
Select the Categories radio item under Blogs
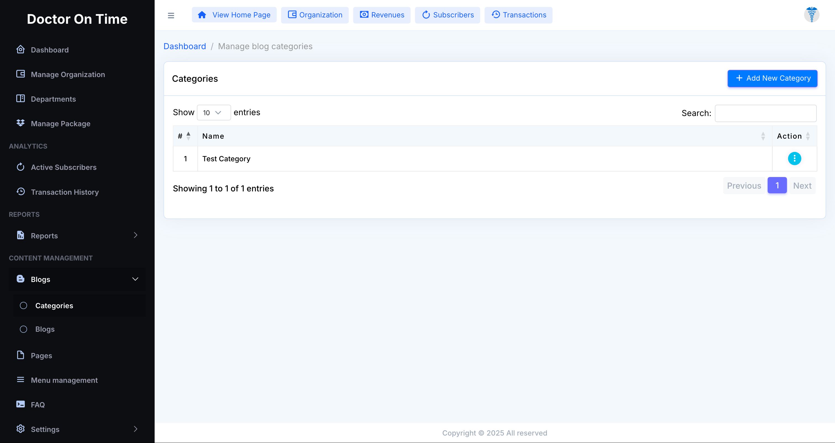(x=23, y=305)
